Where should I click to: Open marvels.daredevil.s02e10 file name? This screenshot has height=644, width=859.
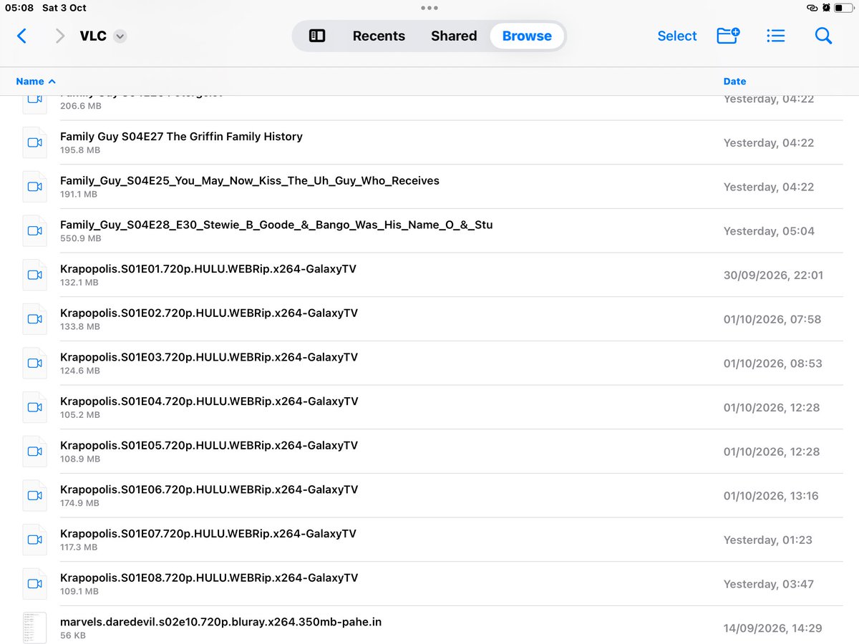click(220, 622)
